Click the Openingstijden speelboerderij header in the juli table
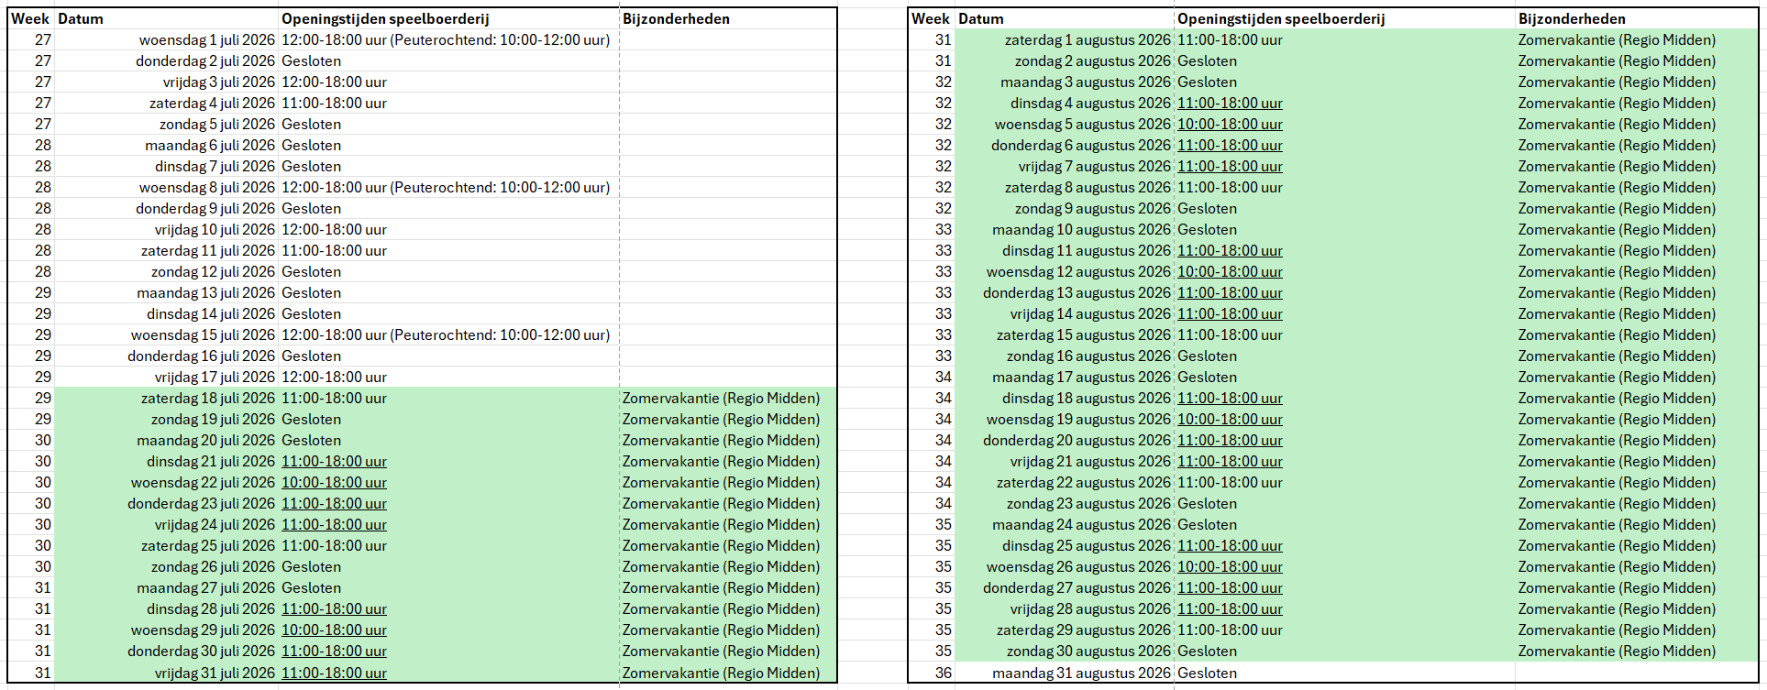The image size is (1767, 690). click(385, 19)
